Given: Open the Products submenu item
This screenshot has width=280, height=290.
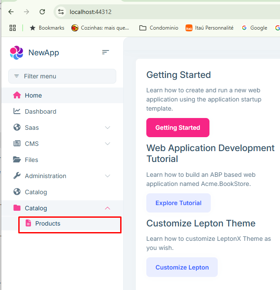Looking at the screenshot, I should (48, 223).
